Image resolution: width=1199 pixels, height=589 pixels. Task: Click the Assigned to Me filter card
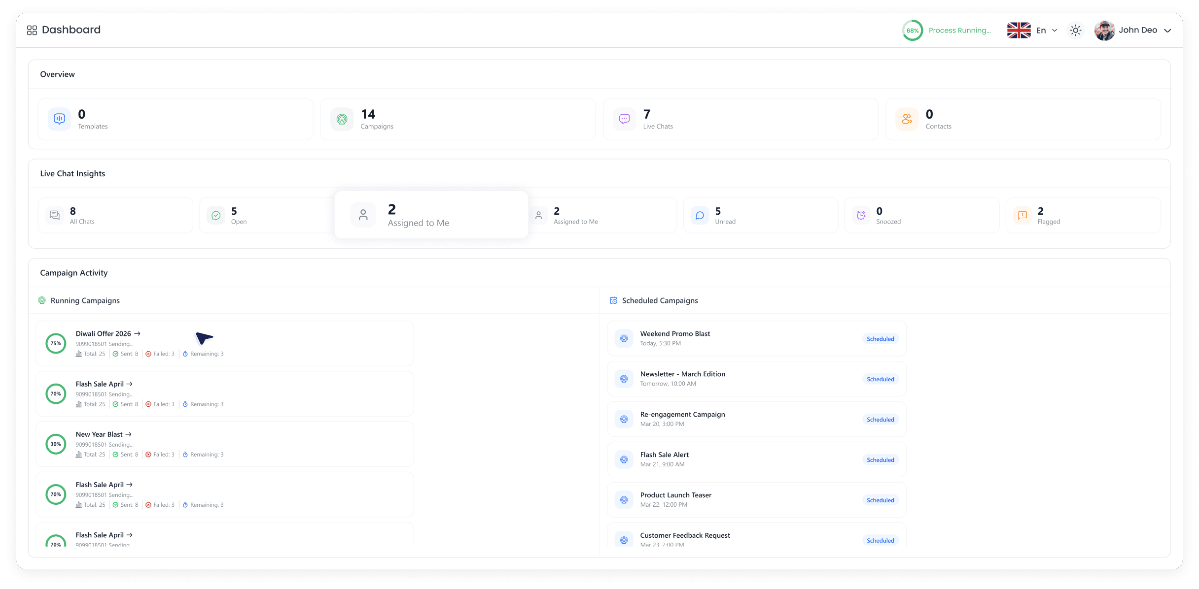point(431,215)
